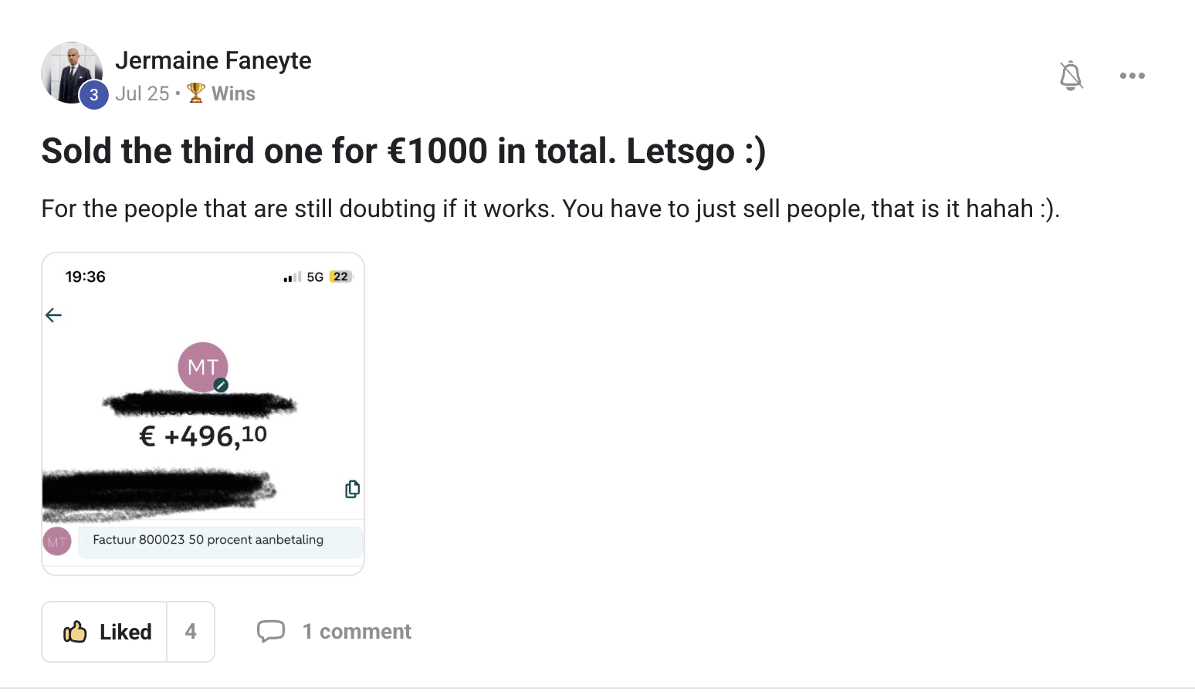Click the MT avatar circle in the screenshot
Screen dimensions: 1195x692
[x=202, y=367]
